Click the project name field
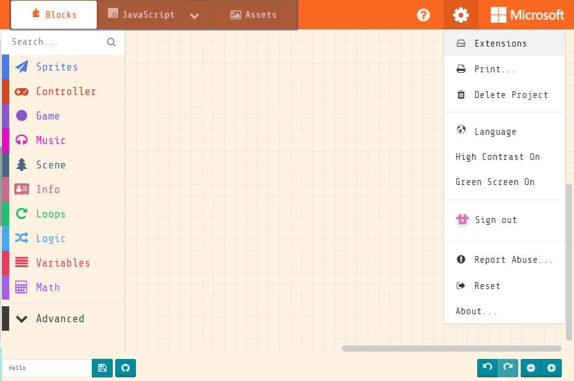574x381 pixels. (x=48, y=368)
